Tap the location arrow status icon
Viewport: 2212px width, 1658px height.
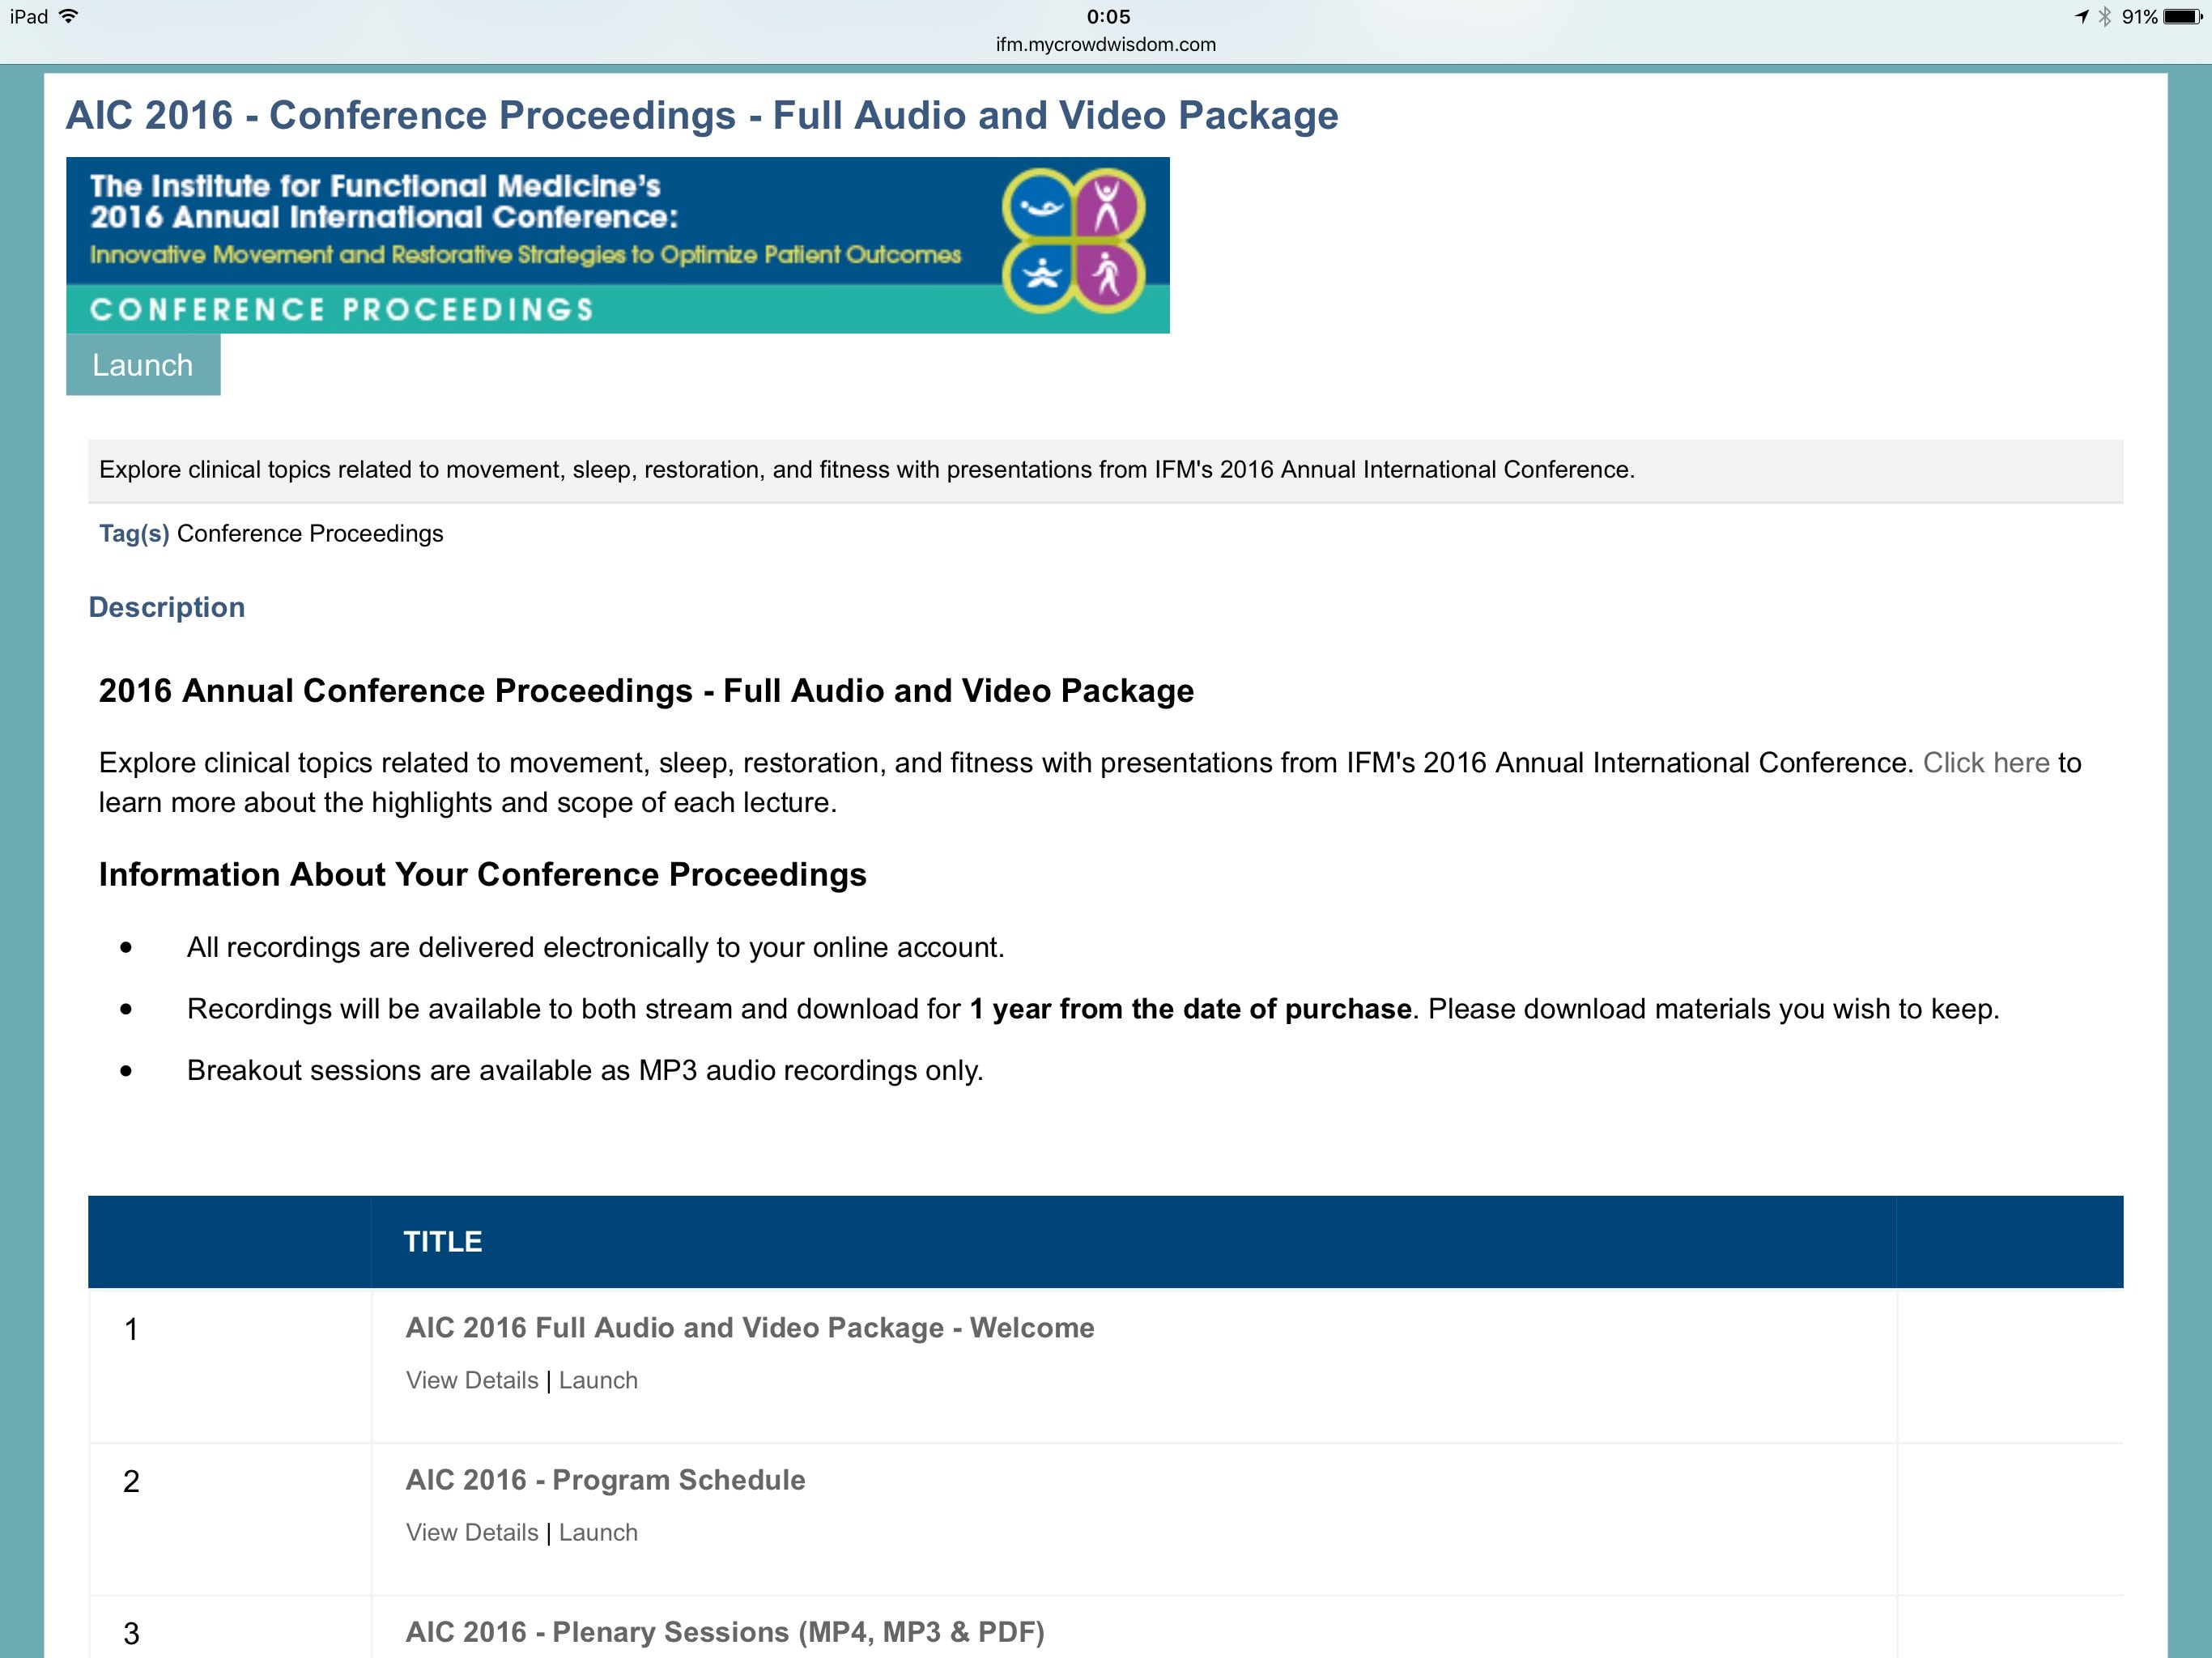[2082, 17]
